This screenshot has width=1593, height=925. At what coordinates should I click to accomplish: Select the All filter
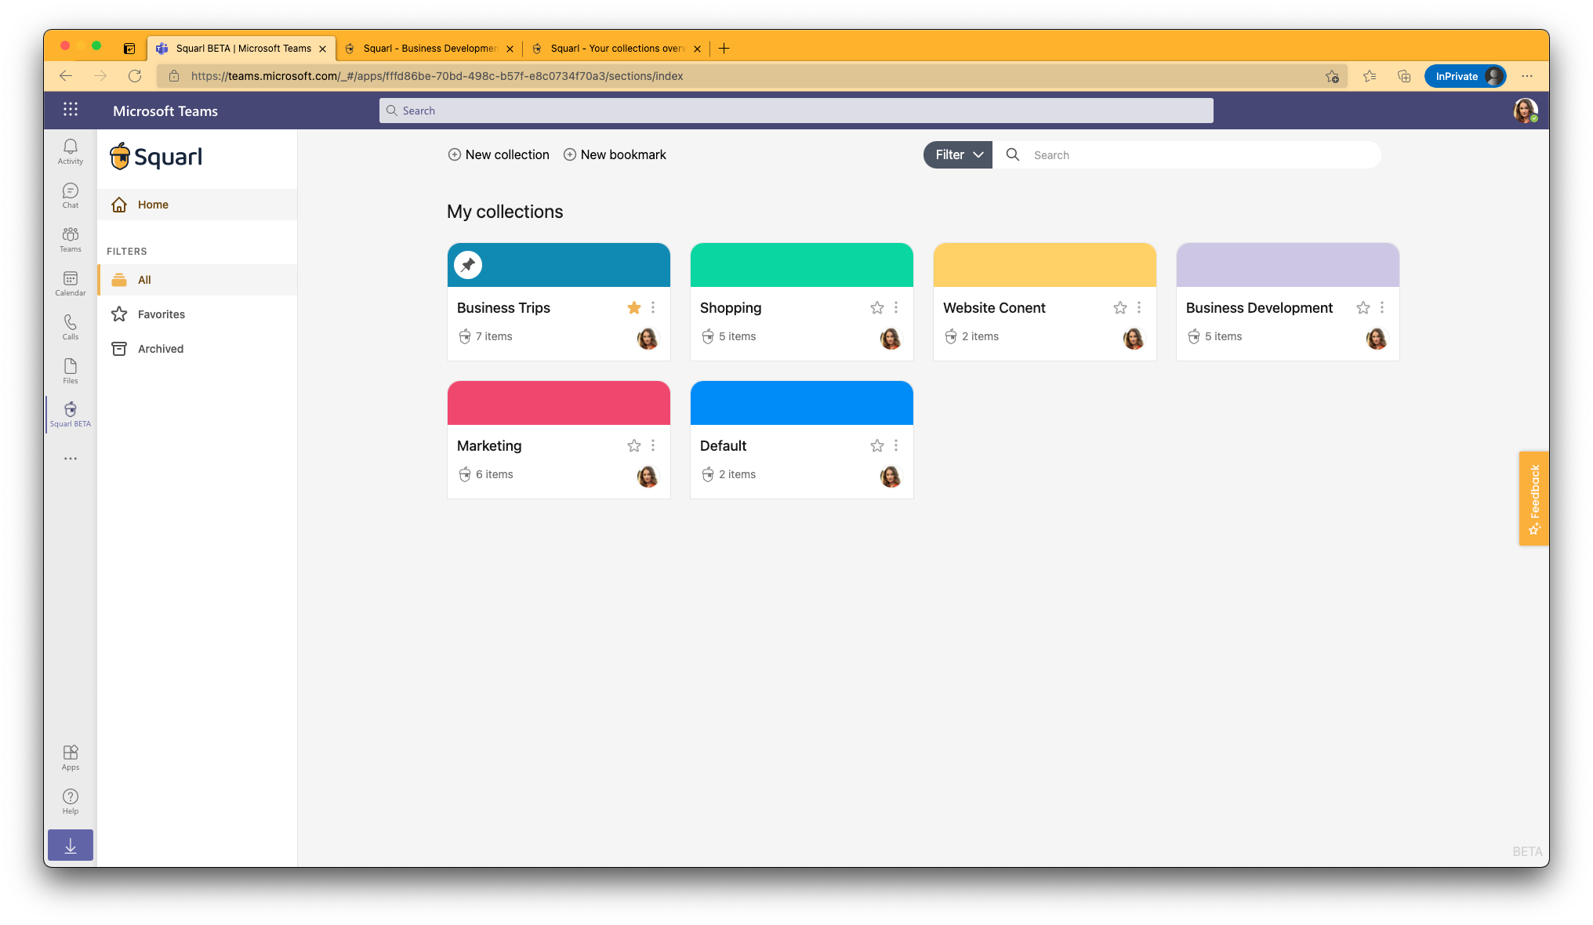click(198, 280)
